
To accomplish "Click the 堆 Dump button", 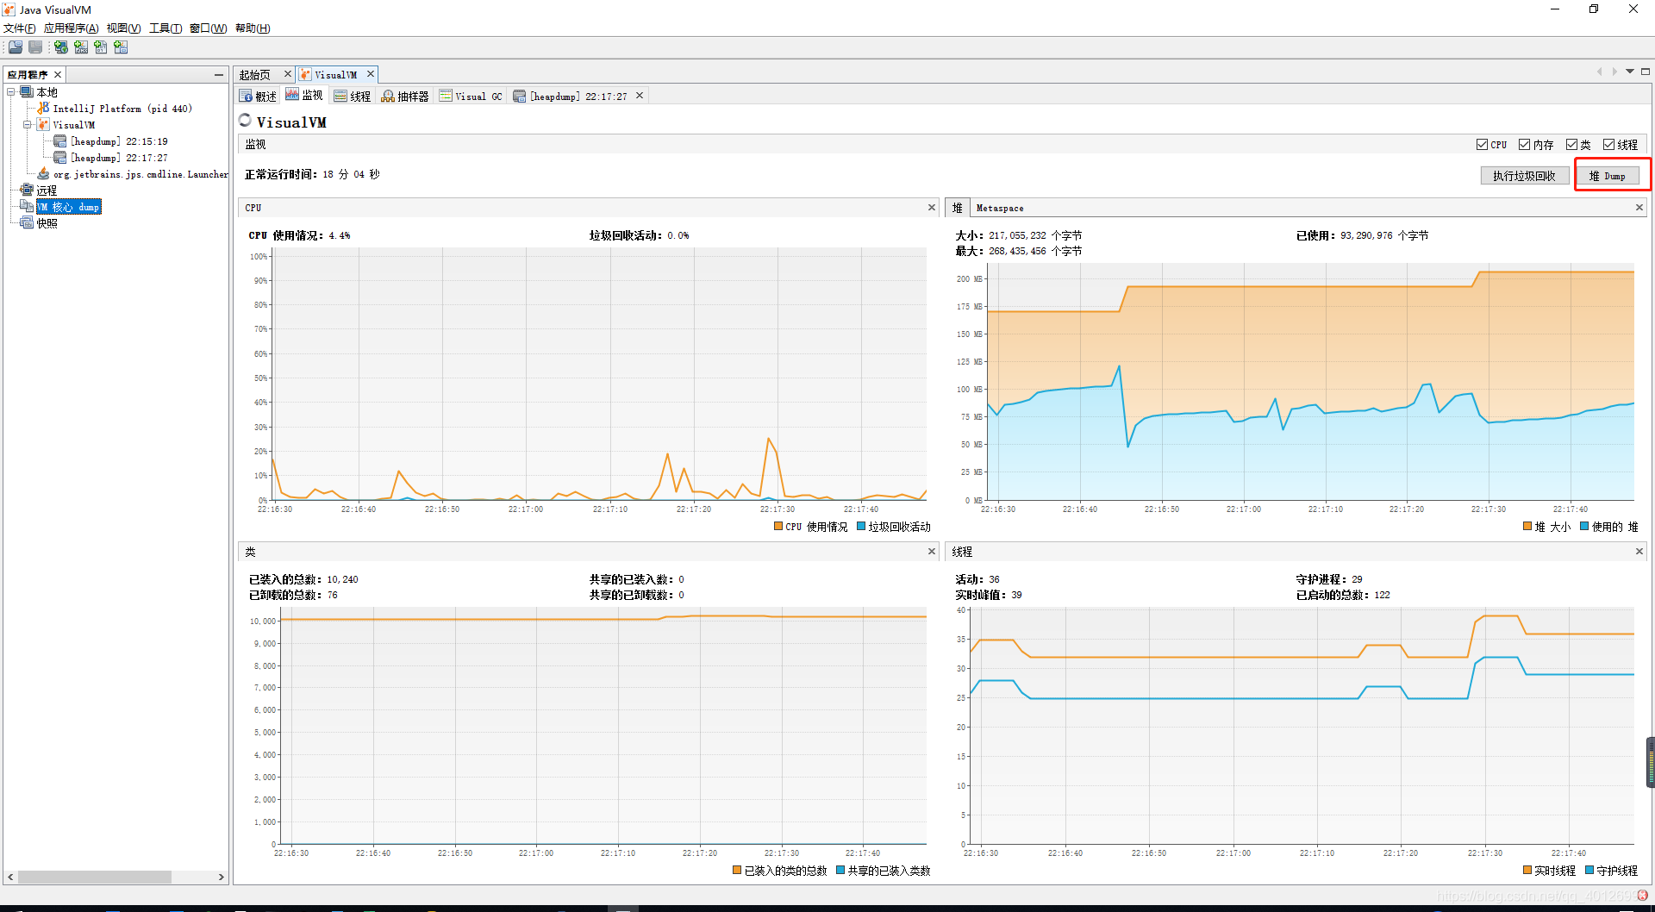I will [x=1608, y=176].
